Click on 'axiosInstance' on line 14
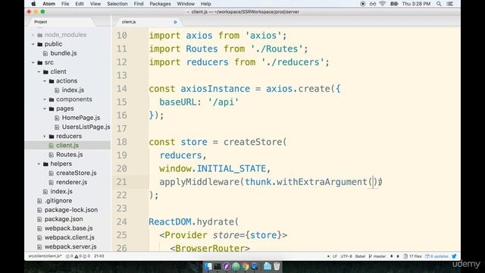The width and height of the screenshot is (485, 273). tap(215, 89)
